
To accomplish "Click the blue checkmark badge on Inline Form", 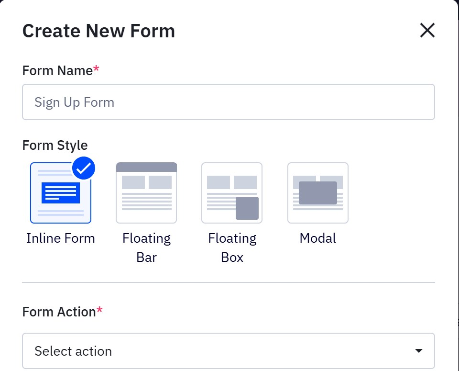I will click(x=84, y=168).
